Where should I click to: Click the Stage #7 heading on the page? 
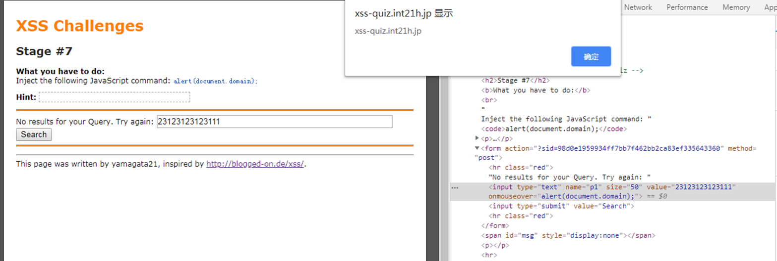[x=45, y=51]
